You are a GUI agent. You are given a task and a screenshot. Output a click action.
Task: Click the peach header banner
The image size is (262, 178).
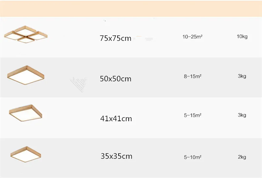pyautogui.click(x=131, y=8)
